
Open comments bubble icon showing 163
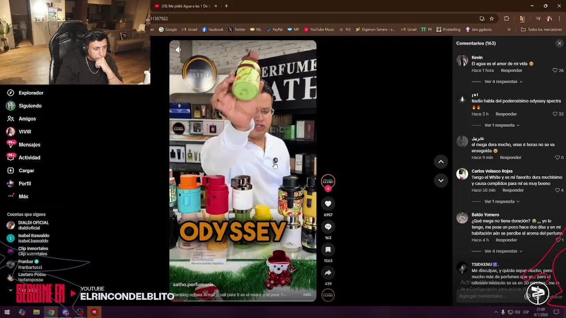(328, 227)
